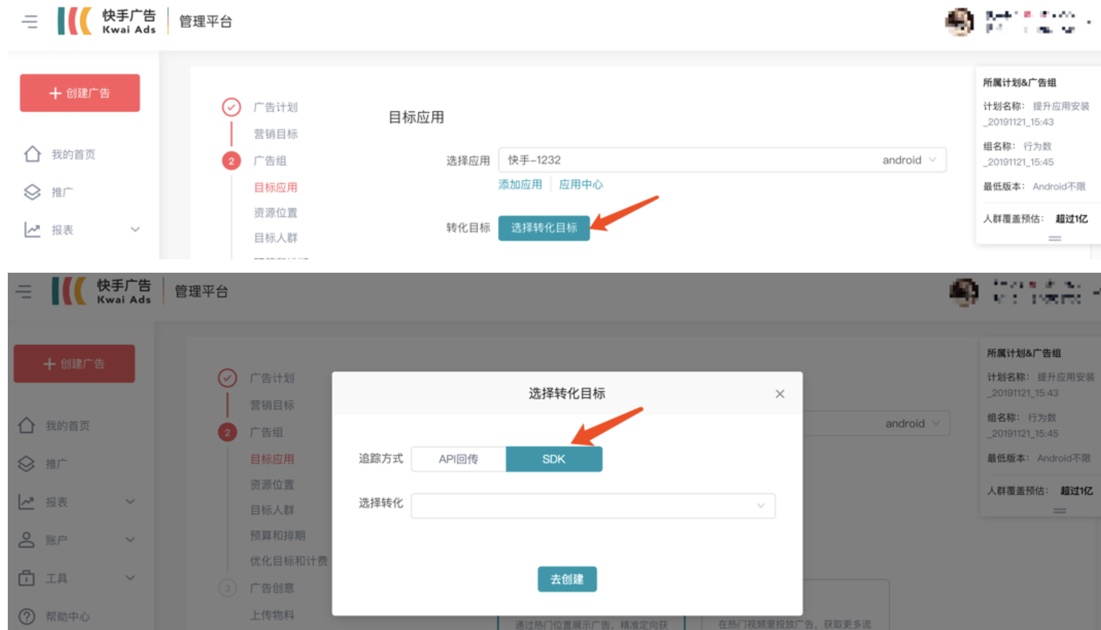
Task: Select 预算和排期 step in lower panel
Action: click(x=277, y=535)
